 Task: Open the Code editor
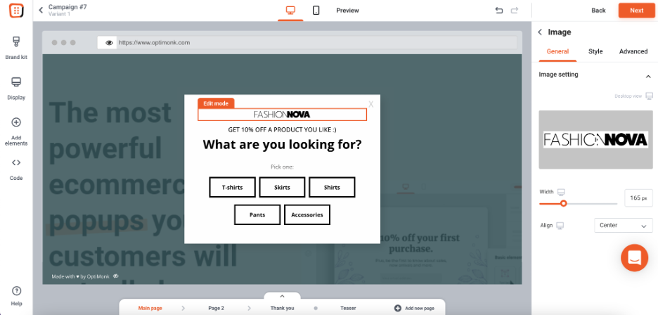16,169
